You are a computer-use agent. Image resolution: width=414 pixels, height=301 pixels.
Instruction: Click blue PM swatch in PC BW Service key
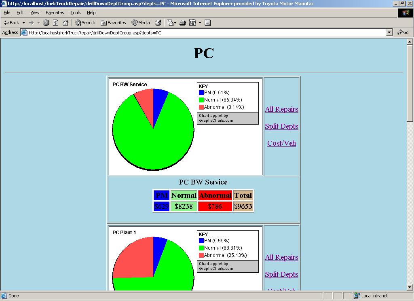201,93
